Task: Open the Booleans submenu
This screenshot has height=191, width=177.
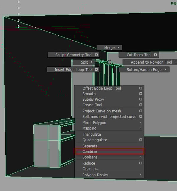Action: (109, 157)
